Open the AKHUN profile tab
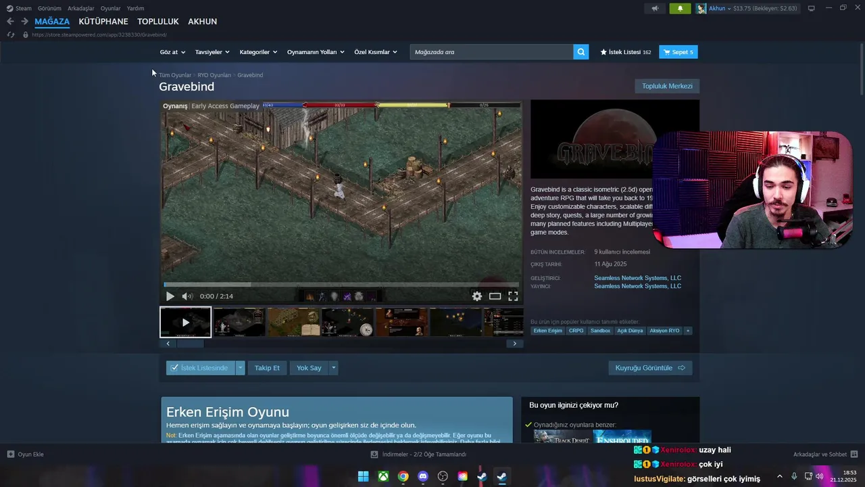This screenshot has height=487, width=865. [x=202, y=22]
